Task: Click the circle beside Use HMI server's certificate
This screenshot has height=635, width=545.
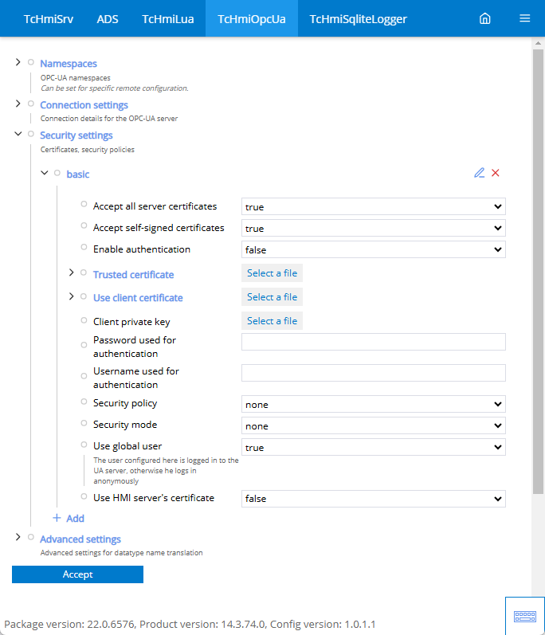Action: click(x=84, y=496)
